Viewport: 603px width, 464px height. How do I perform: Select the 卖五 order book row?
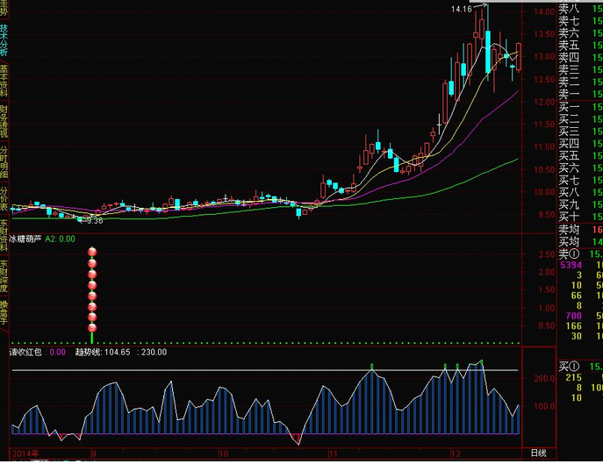(x=580, y=46)
